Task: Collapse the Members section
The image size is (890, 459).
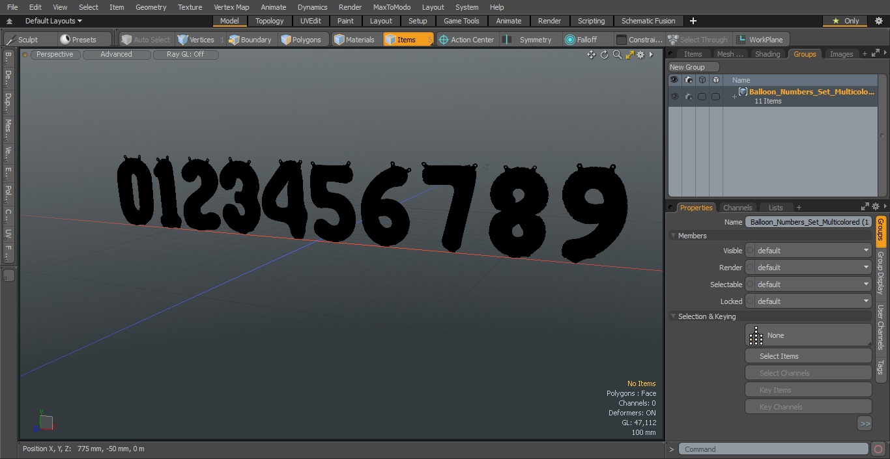Action: [673, 236]
